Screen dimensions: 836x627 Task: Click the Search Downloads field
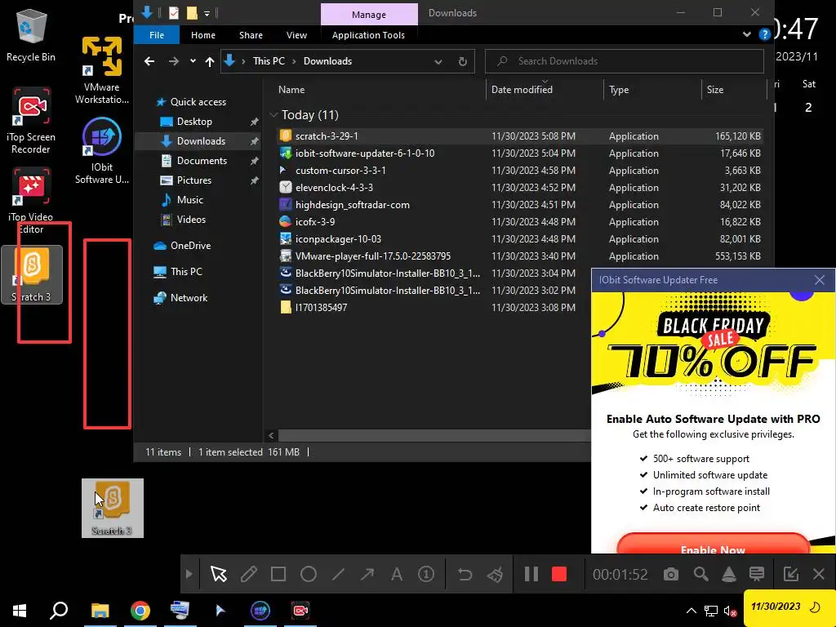point(625,61)
